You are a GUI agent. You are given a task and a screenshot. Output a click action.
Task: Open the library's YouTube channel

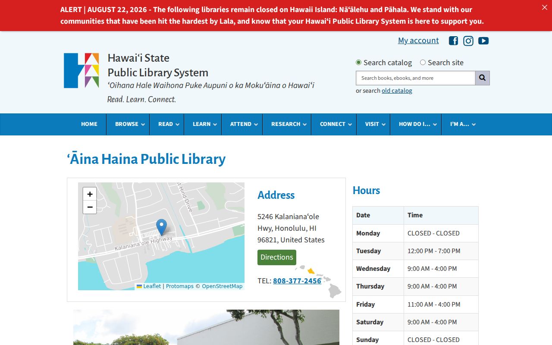(483, 41)
